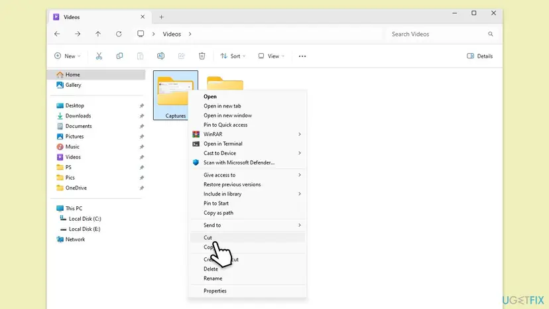Expand the Cast to Device submenu arrow

300,153
